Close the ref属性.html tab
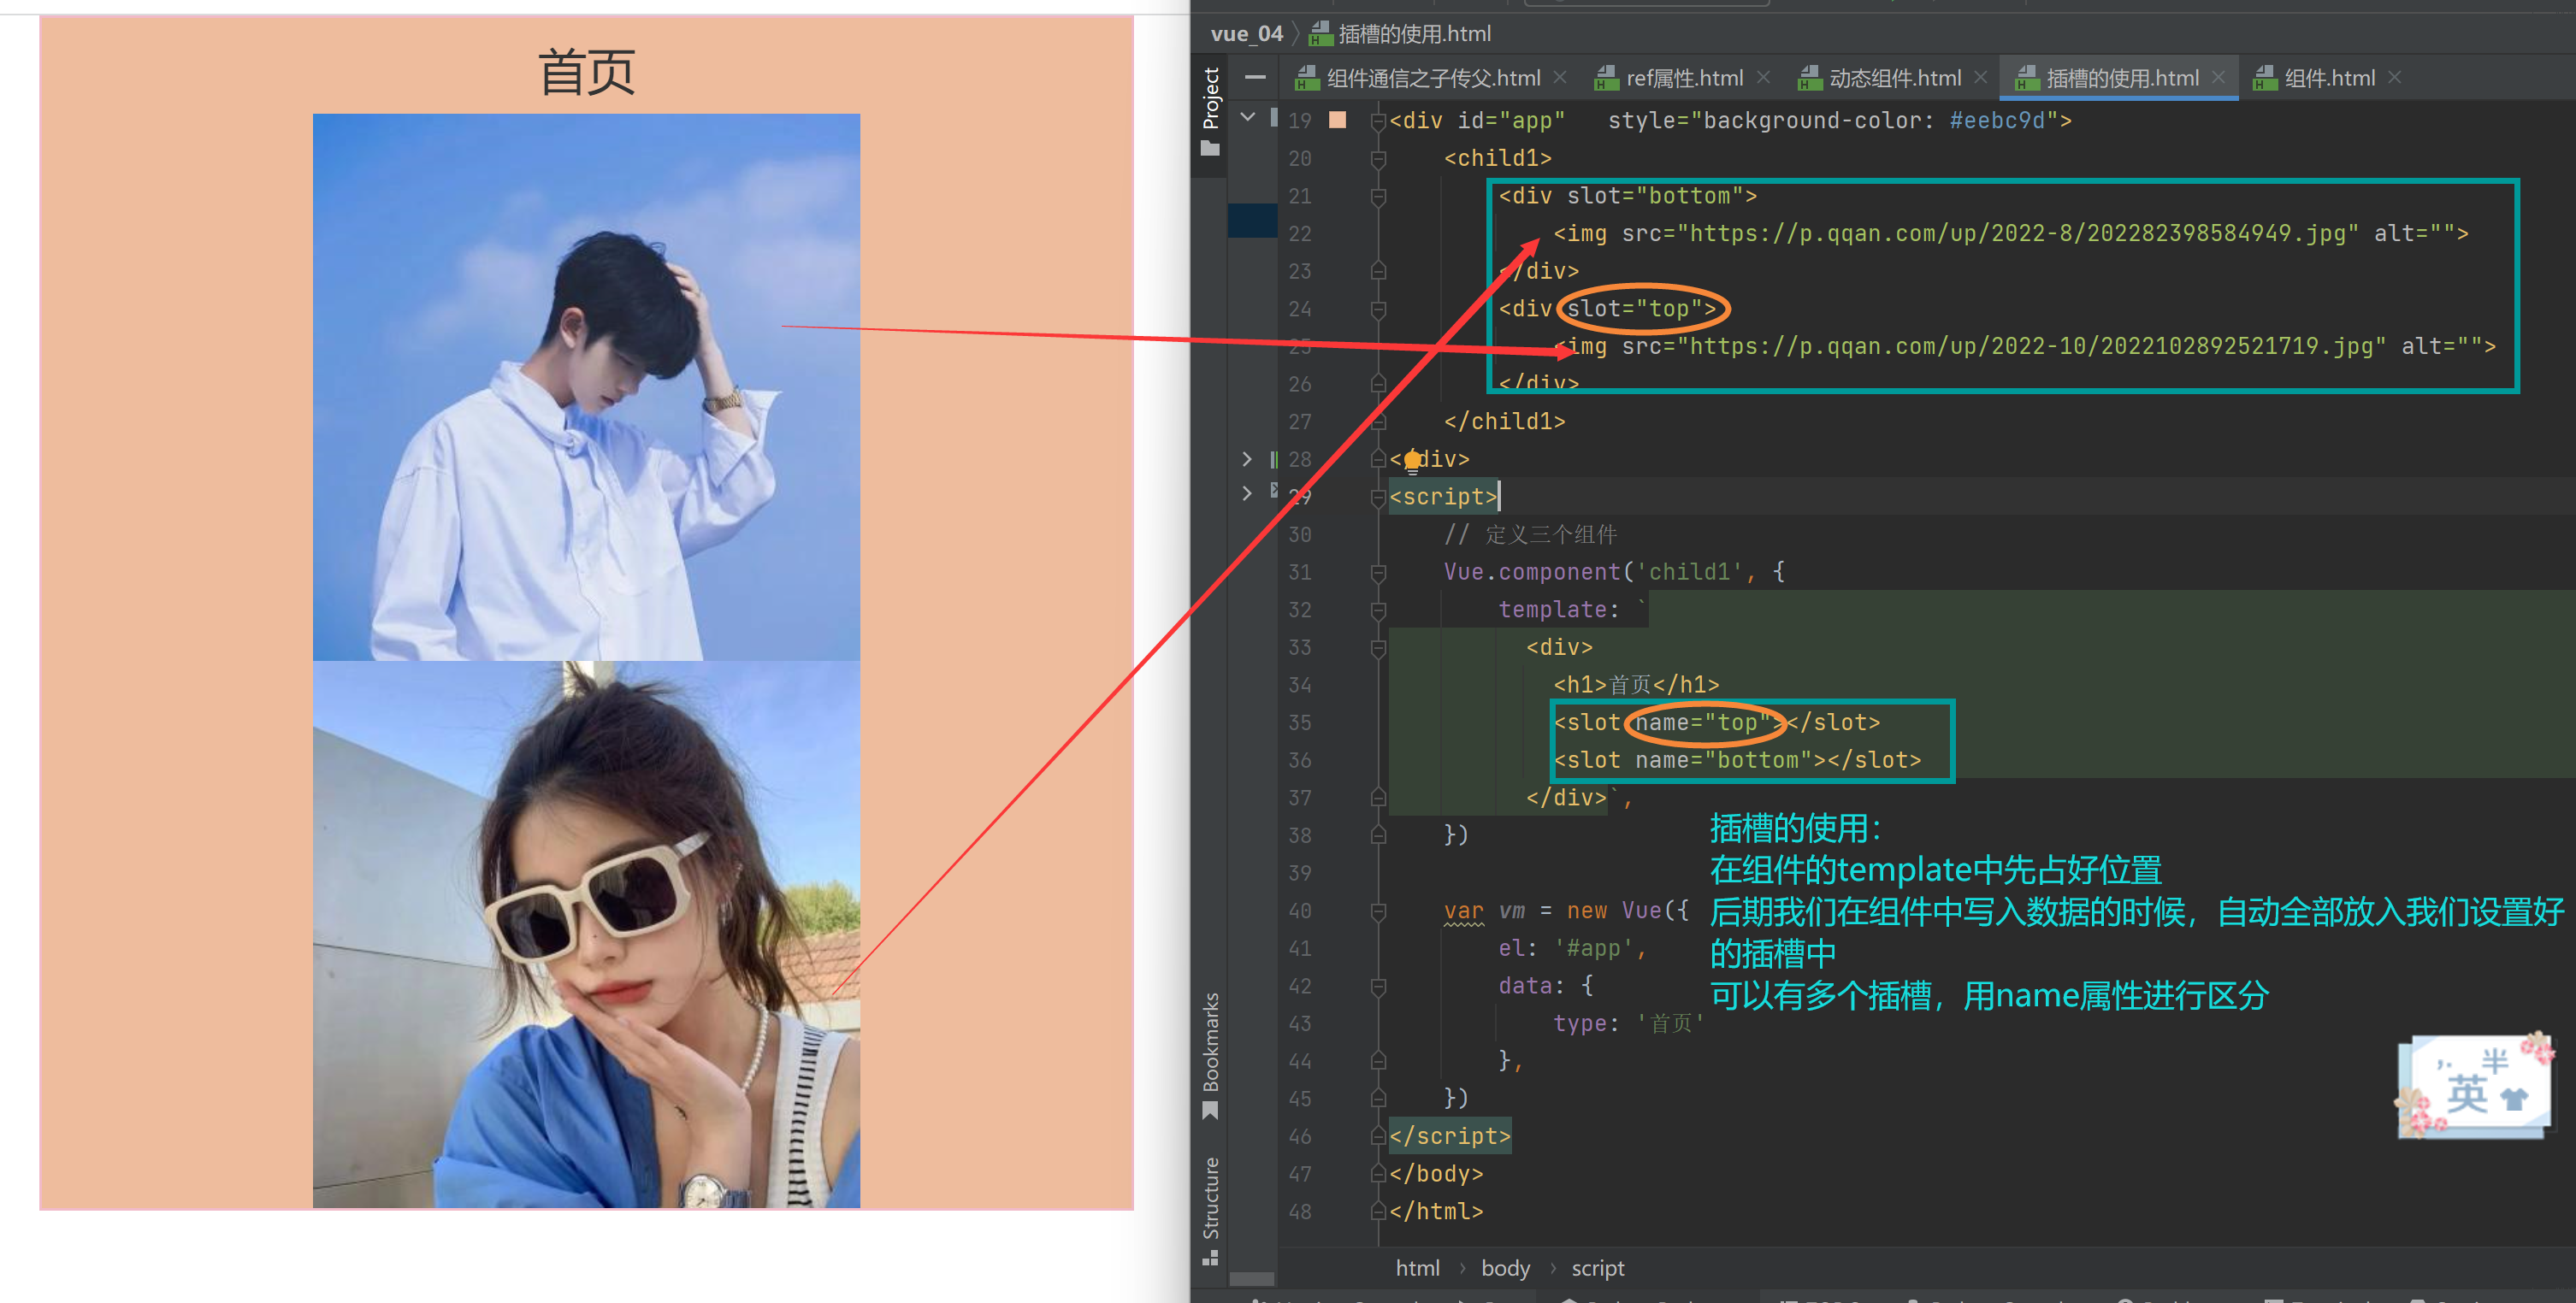This screenshot has height=1303, width=2576. coord(1764,77)
